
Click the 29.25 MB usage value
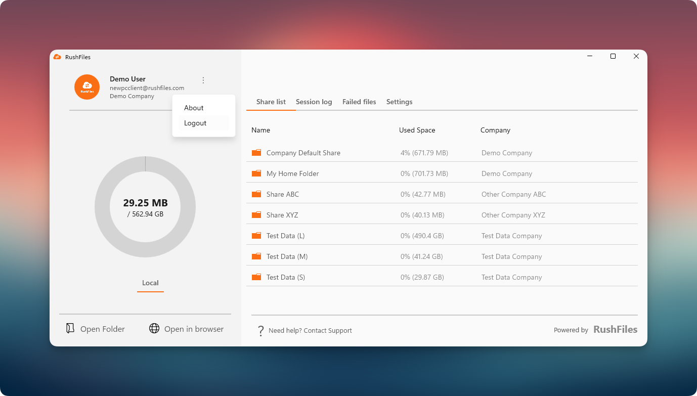click(x=145, y=203)
